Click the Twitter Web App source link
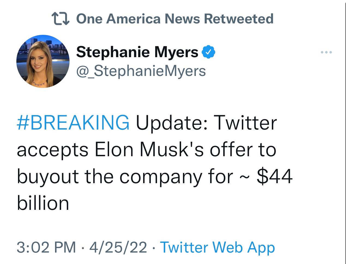This screenshot has height=264, width=346. [x=217, y=247]
